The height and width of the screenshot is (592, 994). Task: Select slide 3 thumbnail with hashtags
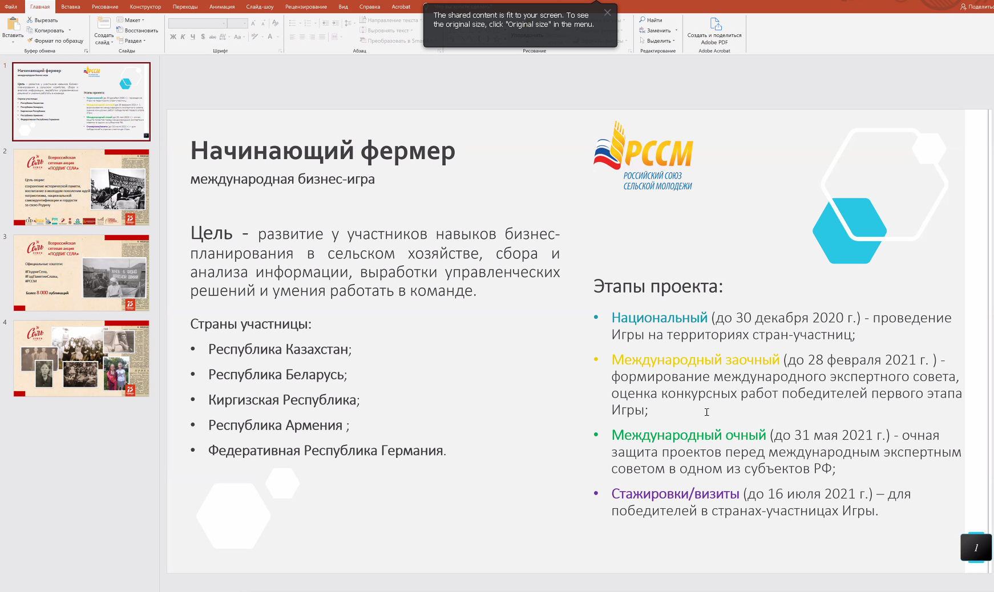pyautogui.click(x=81, y=273)
